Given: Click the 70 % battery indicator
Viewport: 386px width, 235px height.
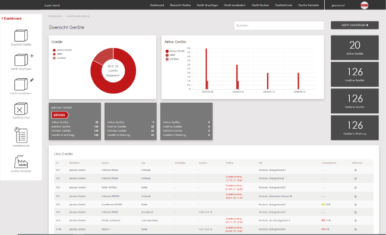Looking at the screenshot, I should 326,205.
